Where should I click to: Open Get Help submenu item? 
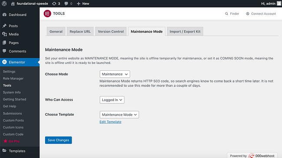10,106
